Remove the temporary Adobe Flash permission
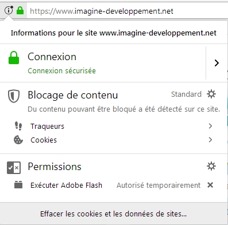This screenshot has height=225, width=228. 210,185
